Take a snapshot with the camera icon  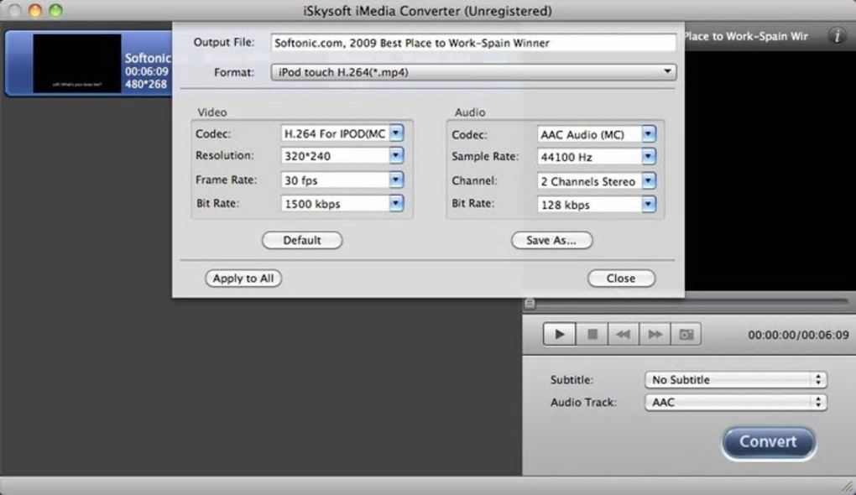686,334
